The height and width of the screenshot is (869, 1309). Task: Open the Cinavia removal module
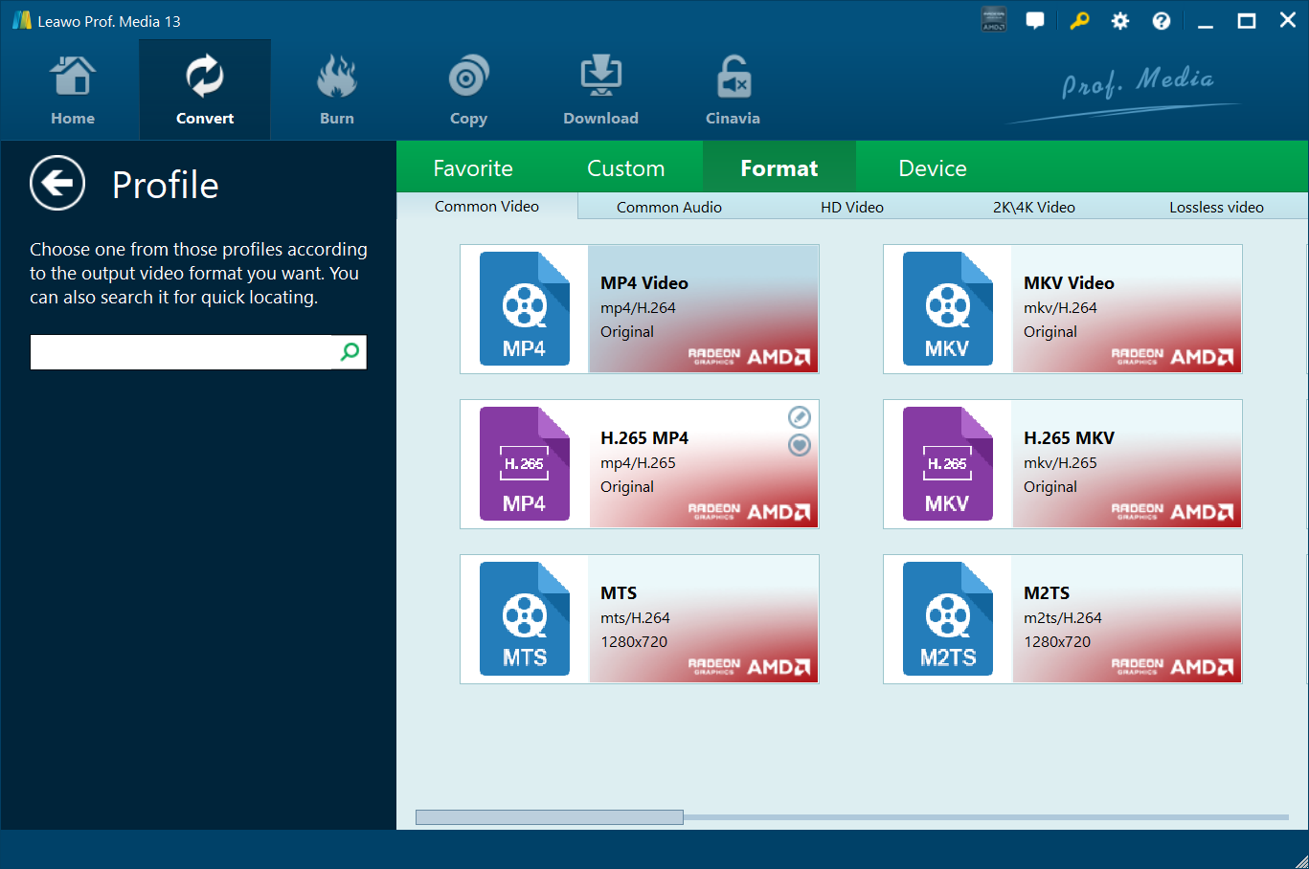click(733, 91)
